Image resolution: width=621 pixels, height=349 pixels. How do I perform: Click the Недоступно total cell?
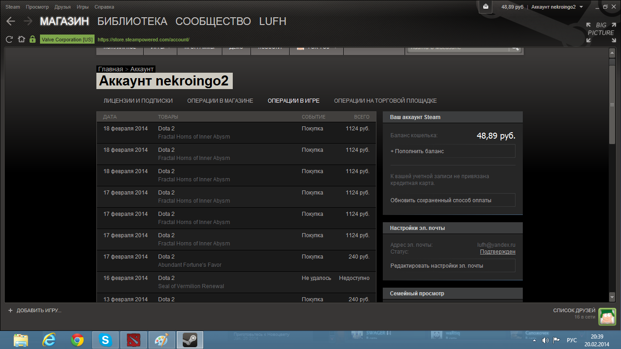(354, 278)
